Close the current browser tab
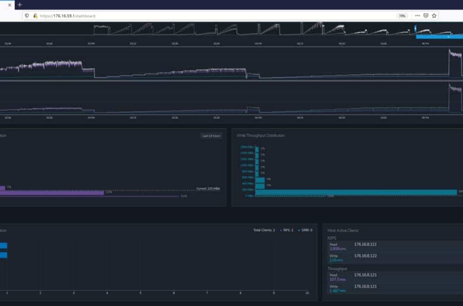This screenshot has width=463, height=306. pos(9,5)
